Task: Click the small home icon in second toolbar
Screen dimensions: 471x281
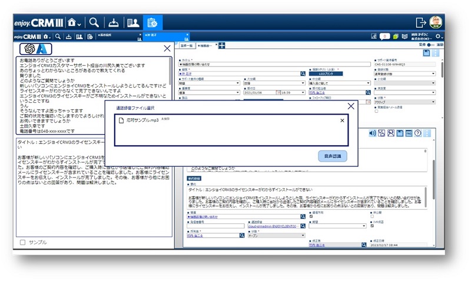Action: pos(47,36)
